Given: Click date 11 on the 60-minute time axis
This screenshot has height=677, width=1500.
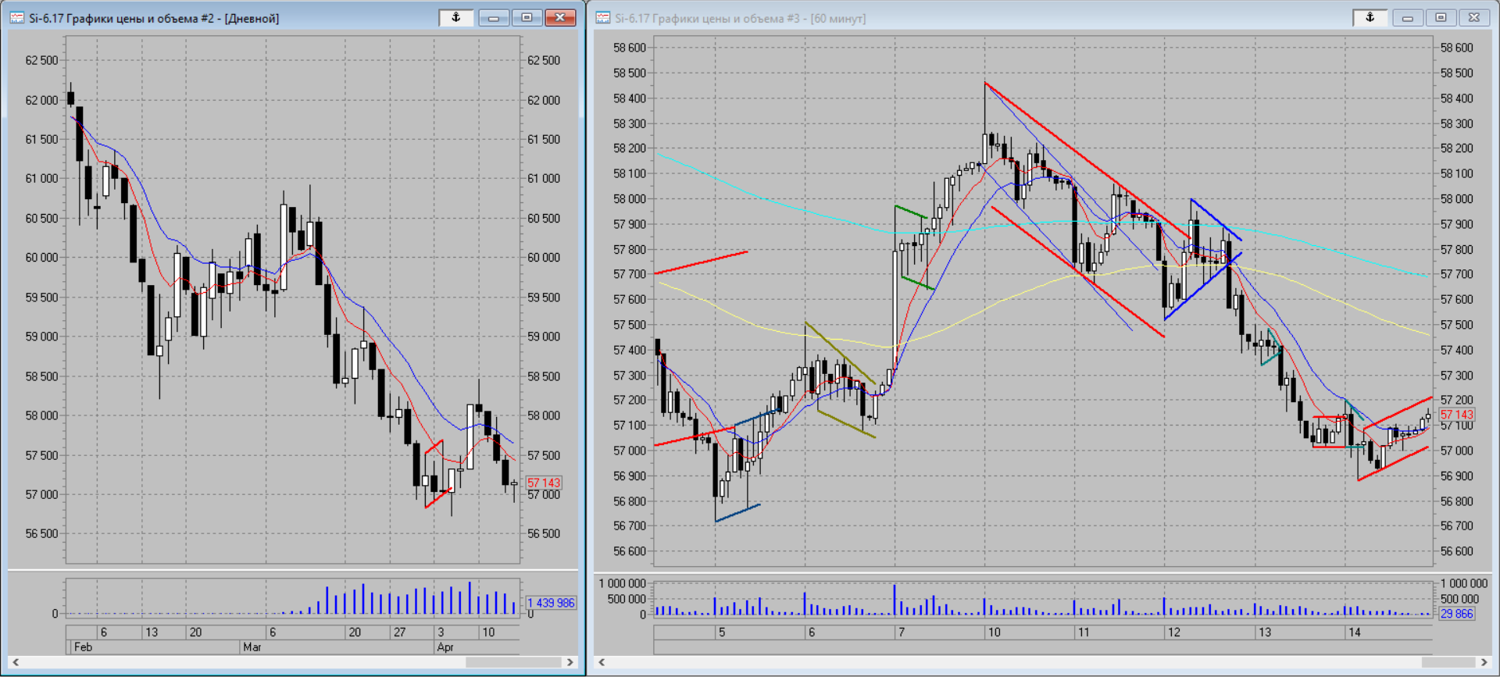Looking at the screenshot, I should [1083, 632].
